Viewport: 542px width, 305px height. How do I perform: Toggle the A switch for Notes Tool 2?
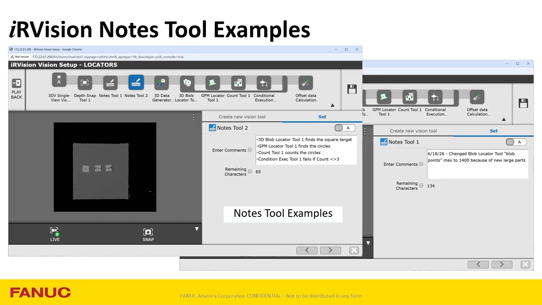tap(345, 128)
